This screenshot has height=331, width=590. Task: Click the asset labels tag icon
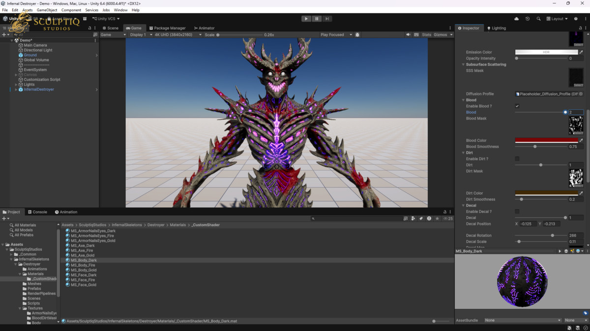(x=585, y=313)
